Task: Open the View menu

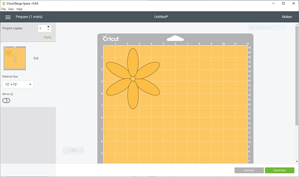Action: [x=11, y=9]
